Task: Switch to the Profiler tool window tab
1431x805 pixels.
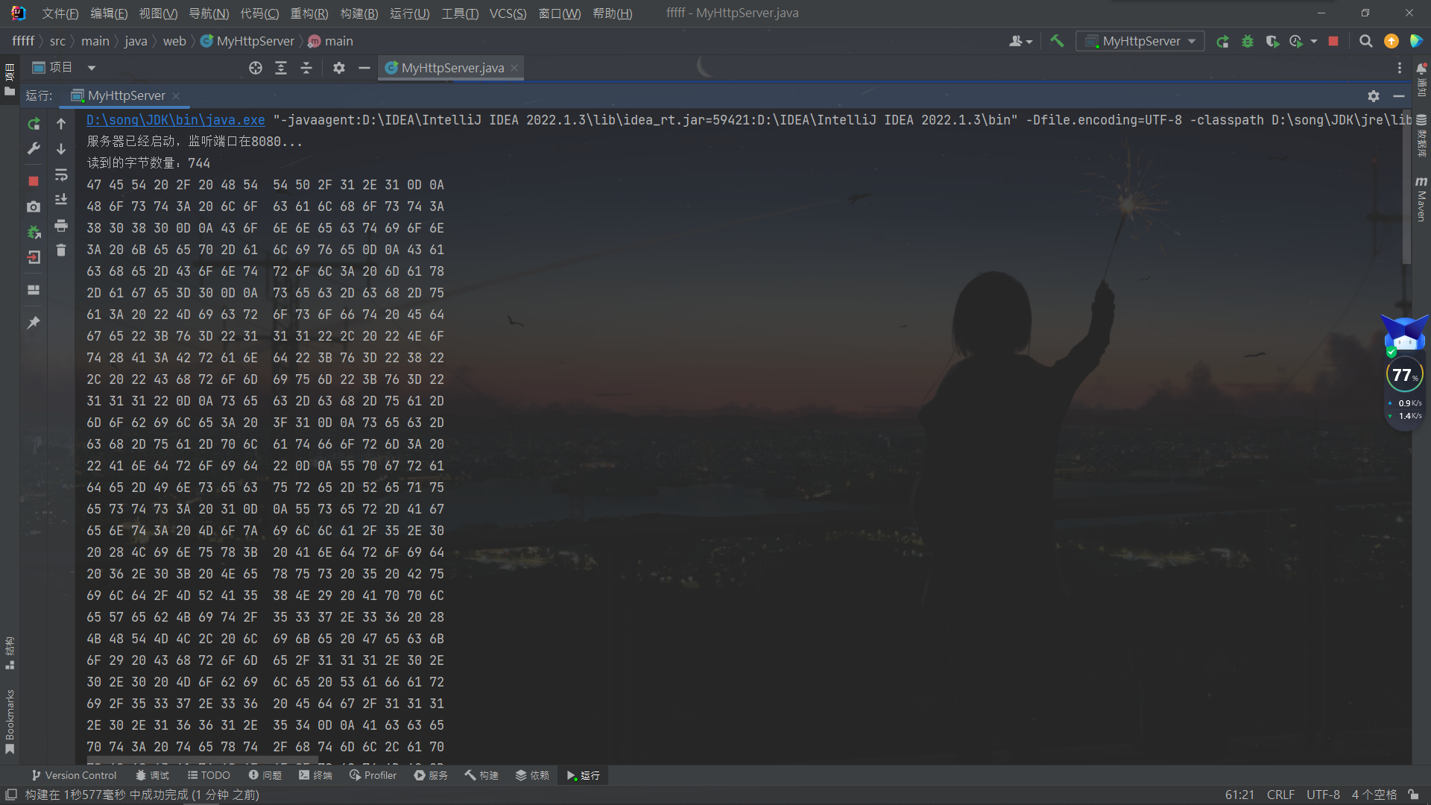Action: (373, 775)
